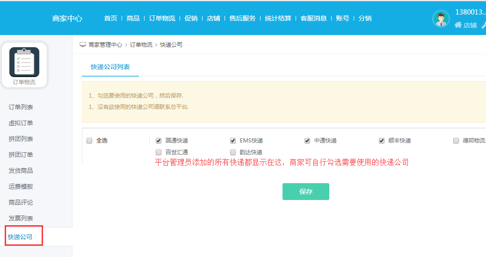Open the 首页 top menu item

[x=111, y=19]
